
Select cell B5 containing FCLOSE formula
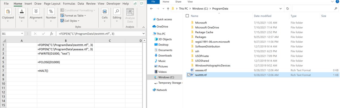65,62
